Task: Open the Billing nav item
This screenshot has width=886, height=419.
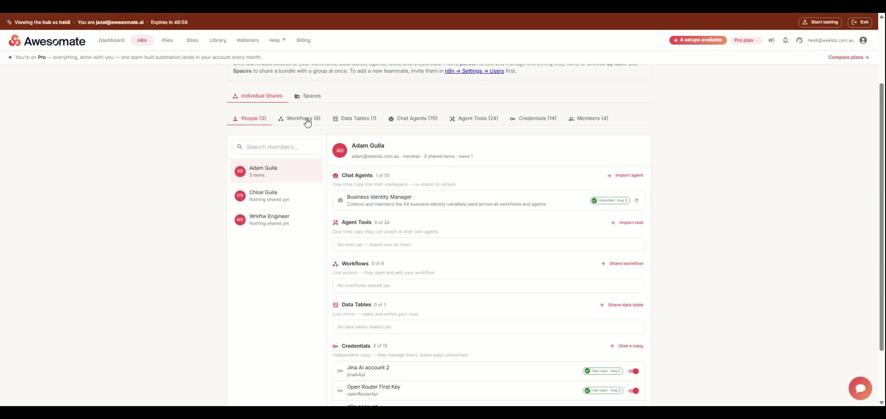Action: (x=303, y=41)
